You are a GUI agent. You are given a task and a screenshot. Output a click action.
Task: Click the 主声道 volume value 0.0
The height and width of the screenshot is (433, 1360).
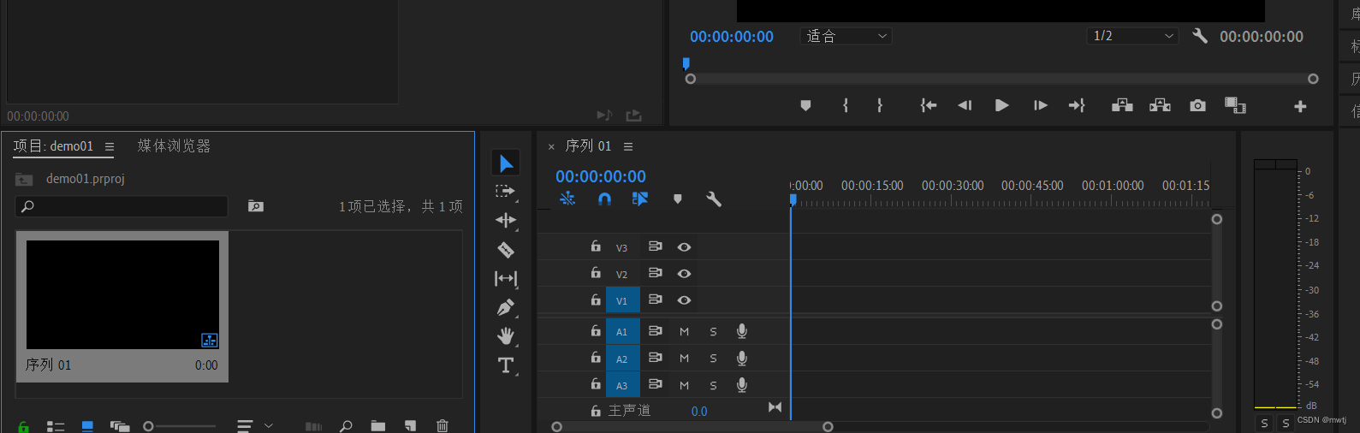point(699,412)
